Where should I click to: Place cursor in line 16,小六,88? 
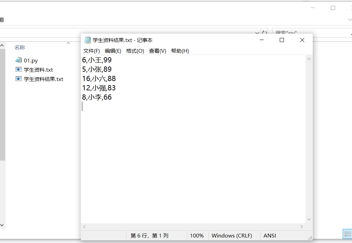tap(99, 79)
